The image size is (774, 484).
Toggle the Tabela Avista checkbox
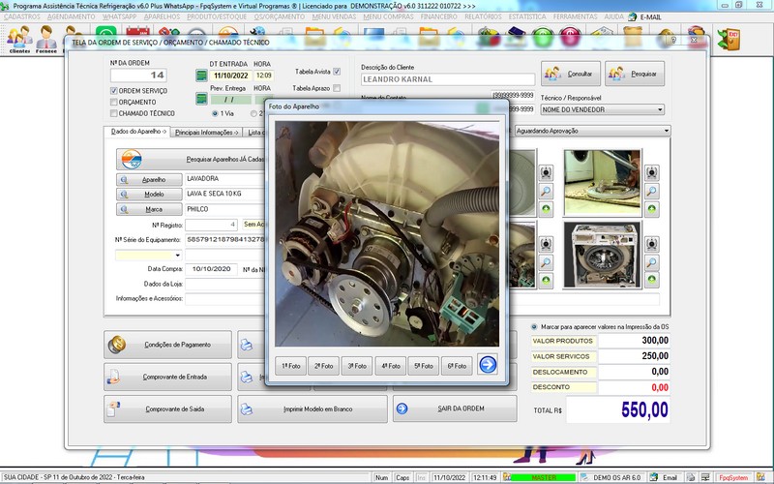[337, 72]
